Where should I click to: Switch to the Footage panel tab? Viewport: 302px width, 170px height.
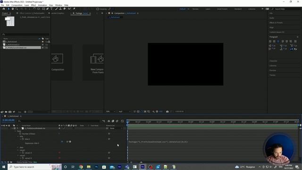click(x=82, y=13)
